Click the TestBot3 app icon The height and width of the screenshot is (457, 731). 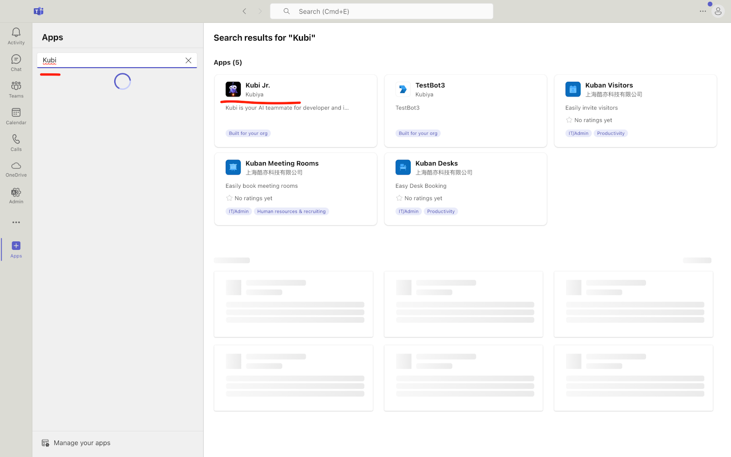pyautogui.click(x=403, y=89)
